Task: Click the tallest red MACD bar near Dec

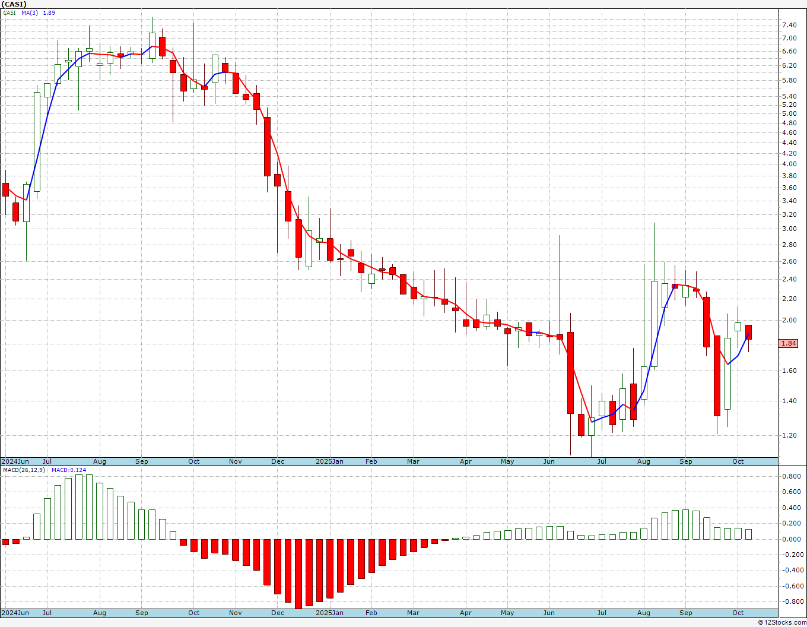Action: pos(298,574)
